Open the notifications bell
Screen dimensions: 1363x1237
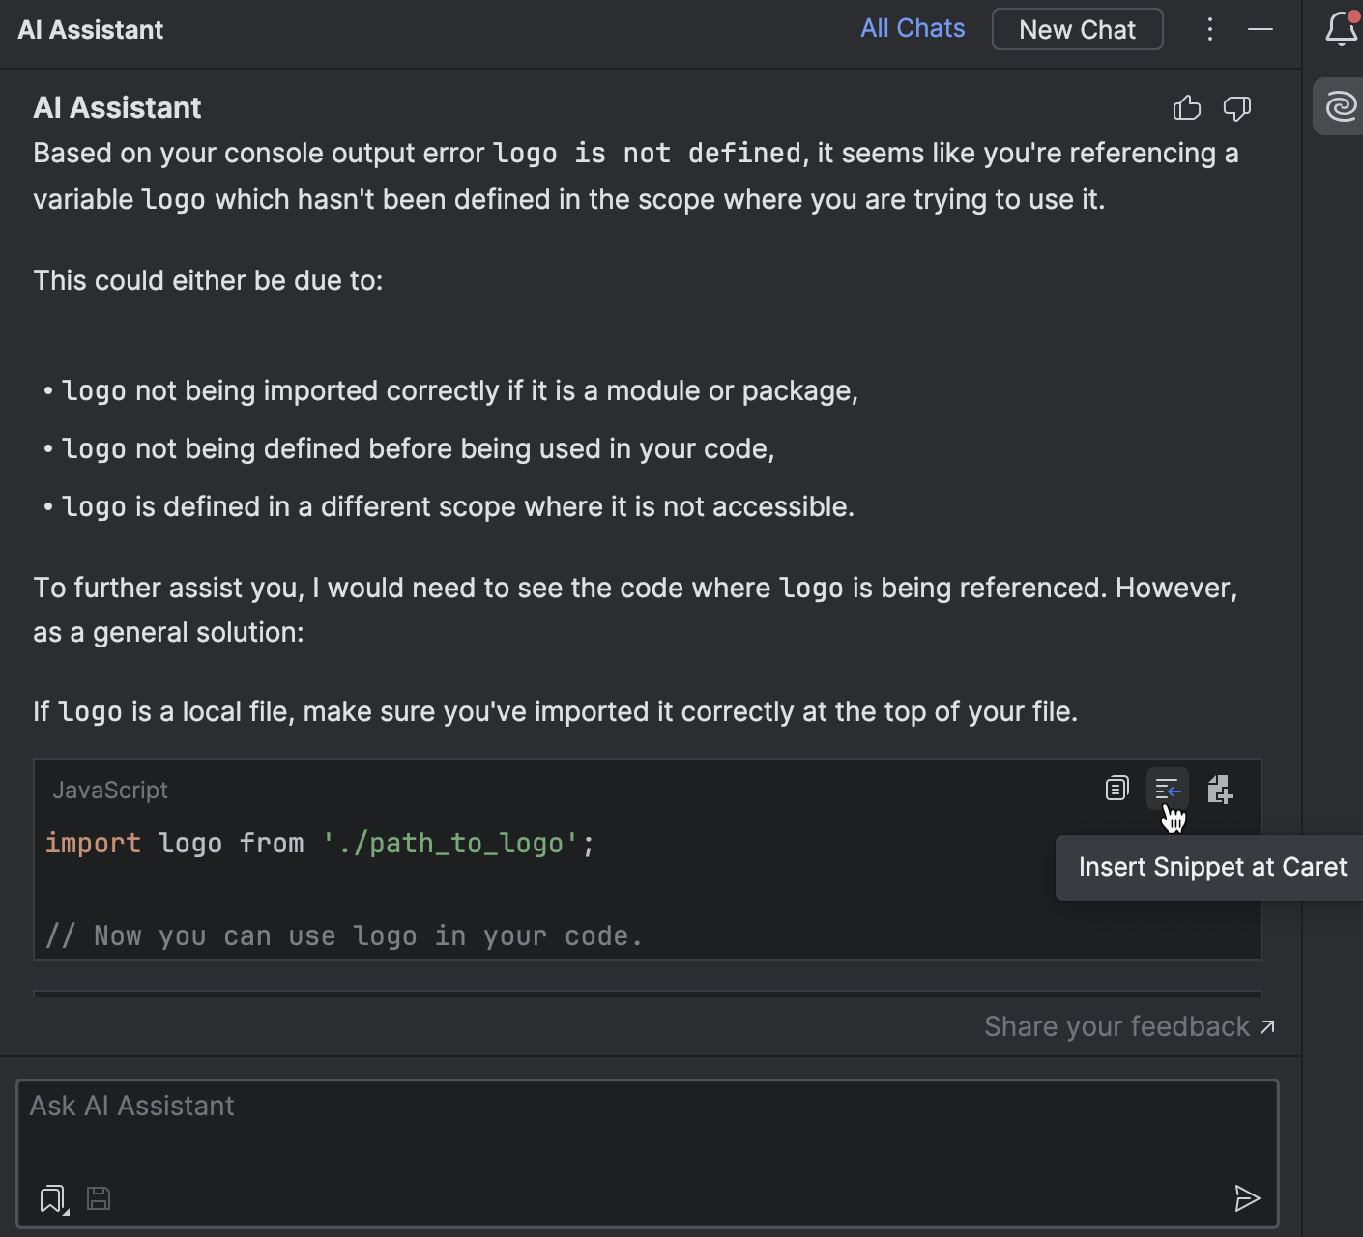1341,29
